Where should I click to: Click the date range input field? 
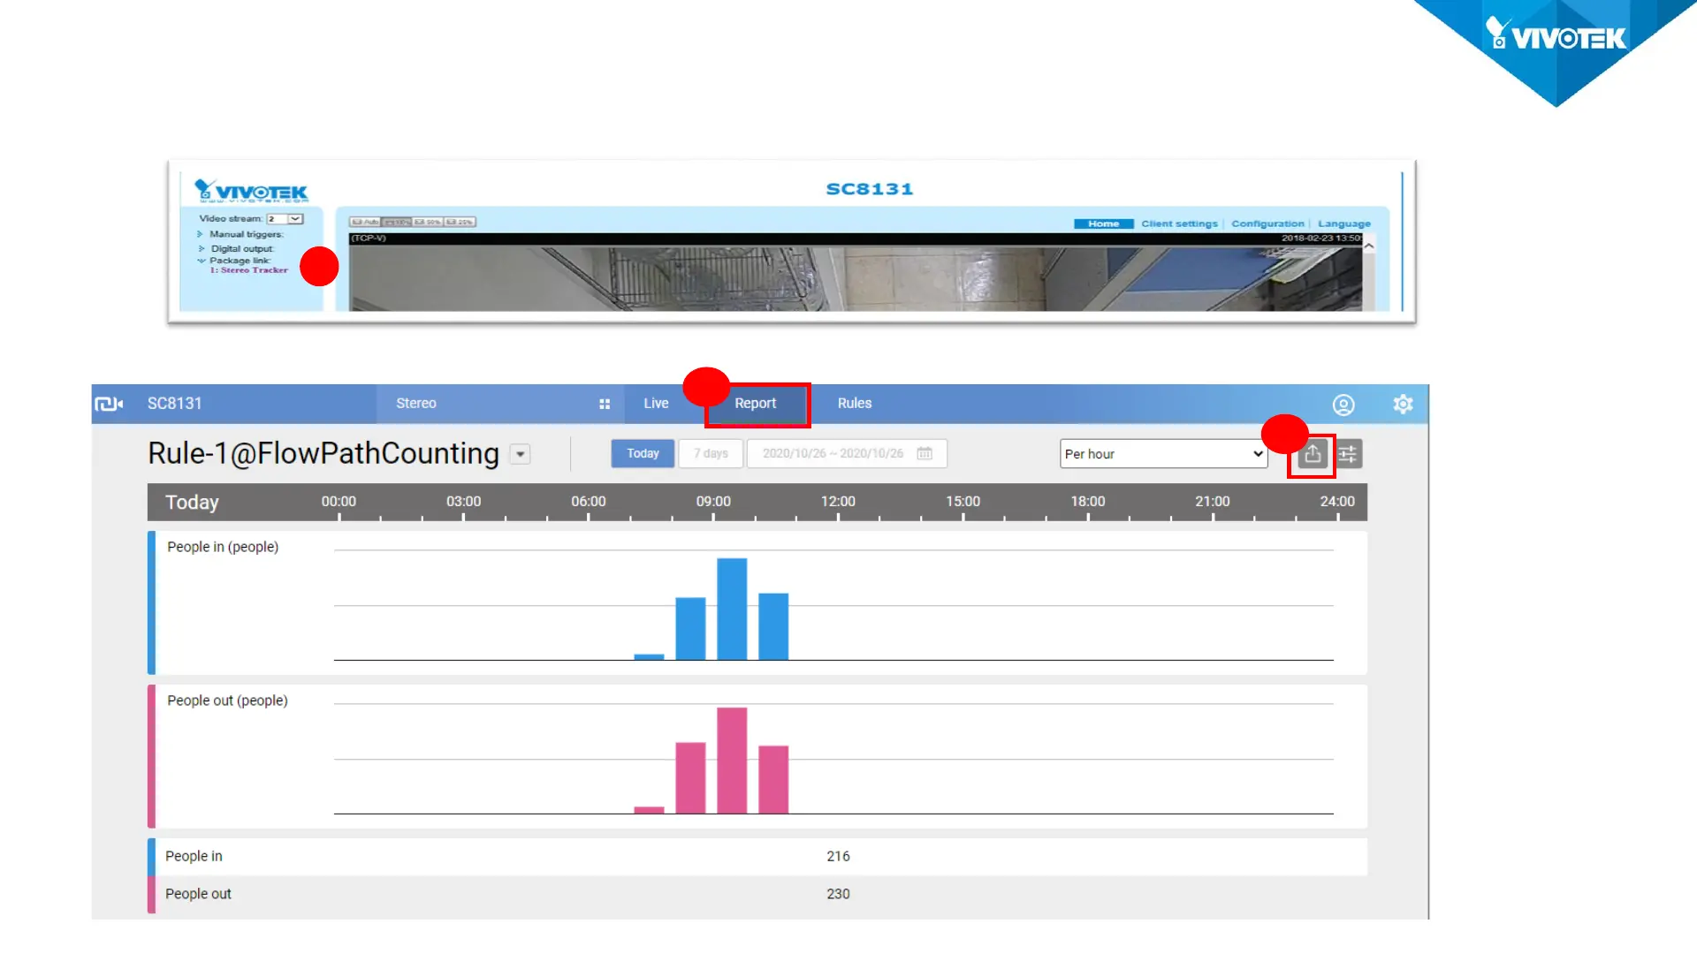(833, 453)
